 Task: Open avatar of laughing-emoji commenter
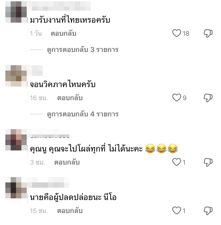[16, 140]
